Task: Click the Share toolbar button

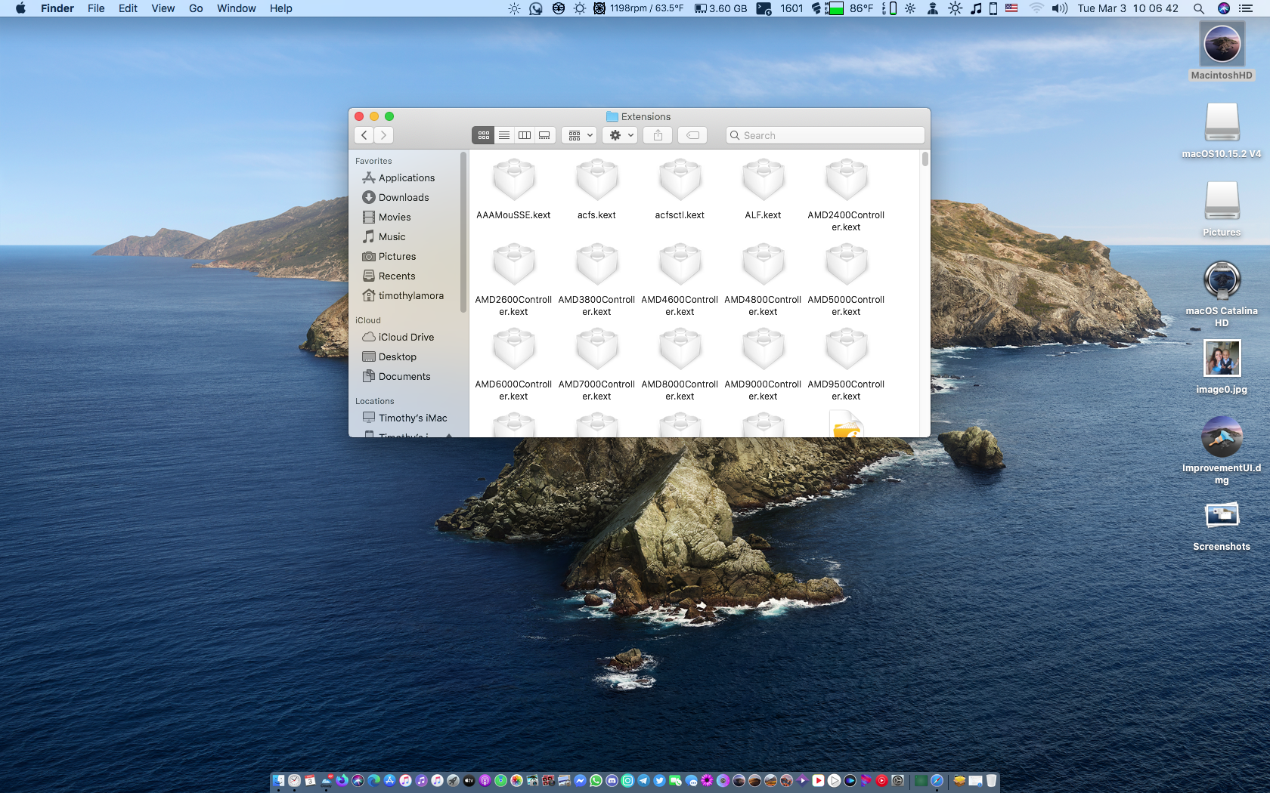Action: click(658, 135)
